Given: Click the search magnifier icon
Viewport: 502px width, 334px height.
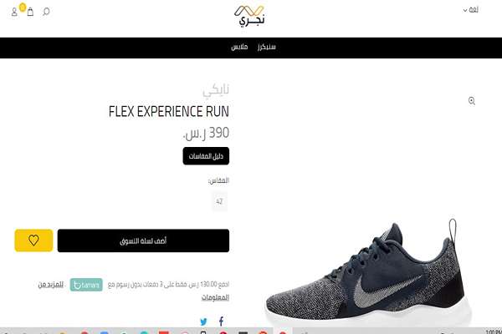Looking at the screenshot, I should point(46,12).
